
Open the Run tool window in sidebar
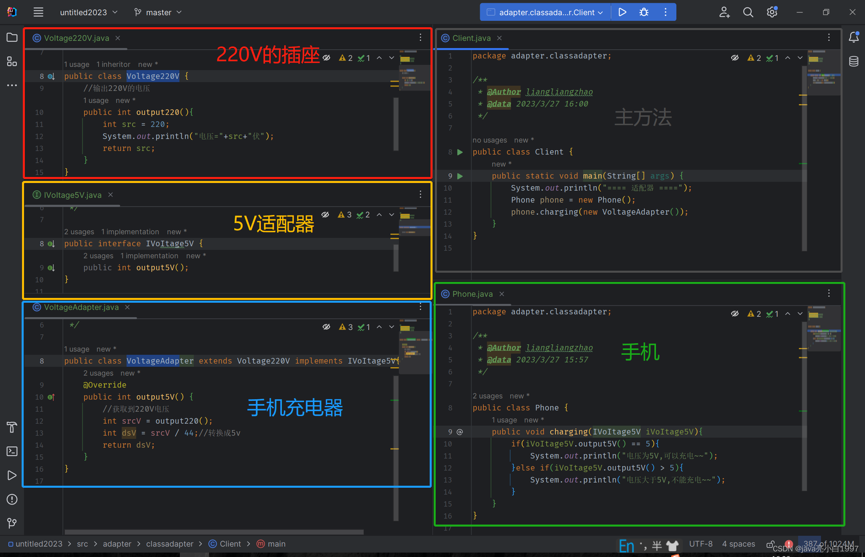12,475
